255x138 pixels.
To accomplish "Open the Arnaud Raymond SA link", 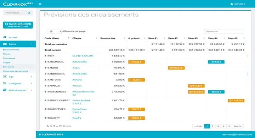I will pyautogui.click(x=83, y=93).
